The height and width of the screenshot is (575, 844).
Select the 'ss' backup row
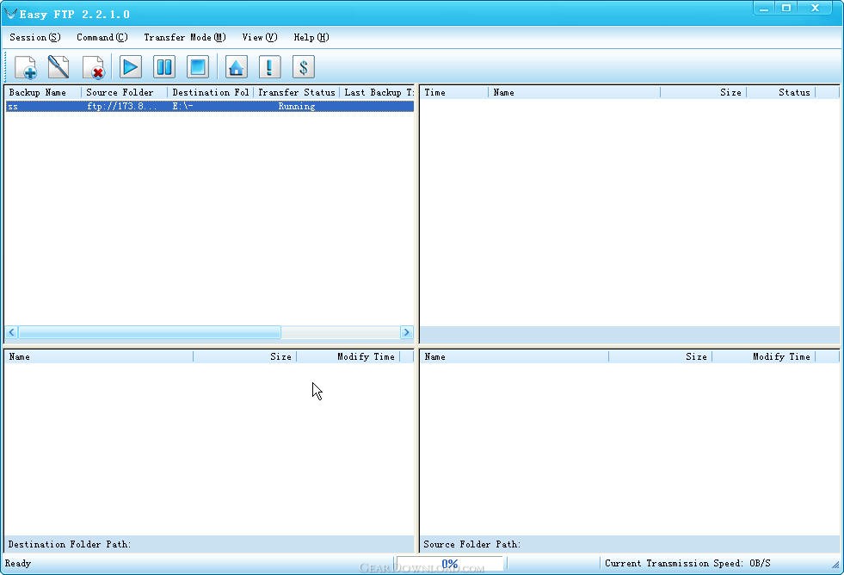pos(209,106)
